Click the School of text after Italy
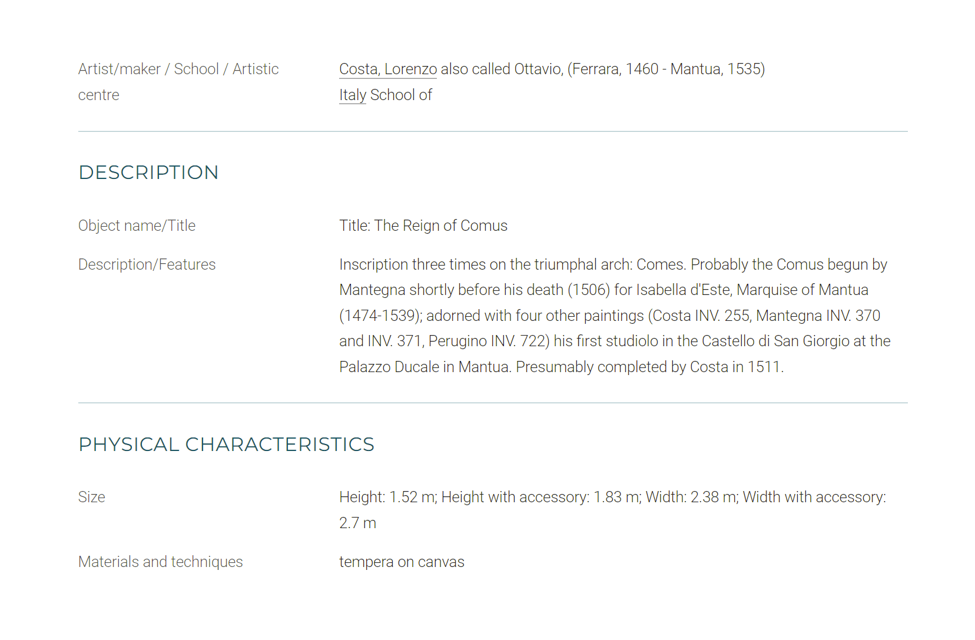The width and height of the screenshot is (975, 640). [x=401, y=95]
